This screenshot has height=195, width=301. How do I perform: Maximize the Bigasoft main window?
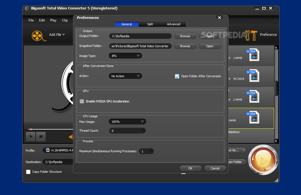[x=264, y=8]
